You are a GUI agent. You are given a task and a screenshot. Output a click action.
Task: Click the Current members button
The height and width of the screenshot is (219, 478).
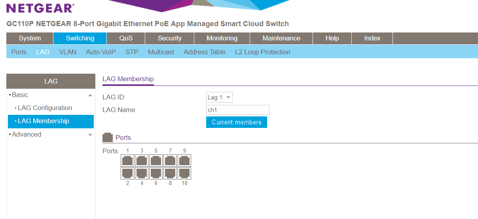point(236,122)
